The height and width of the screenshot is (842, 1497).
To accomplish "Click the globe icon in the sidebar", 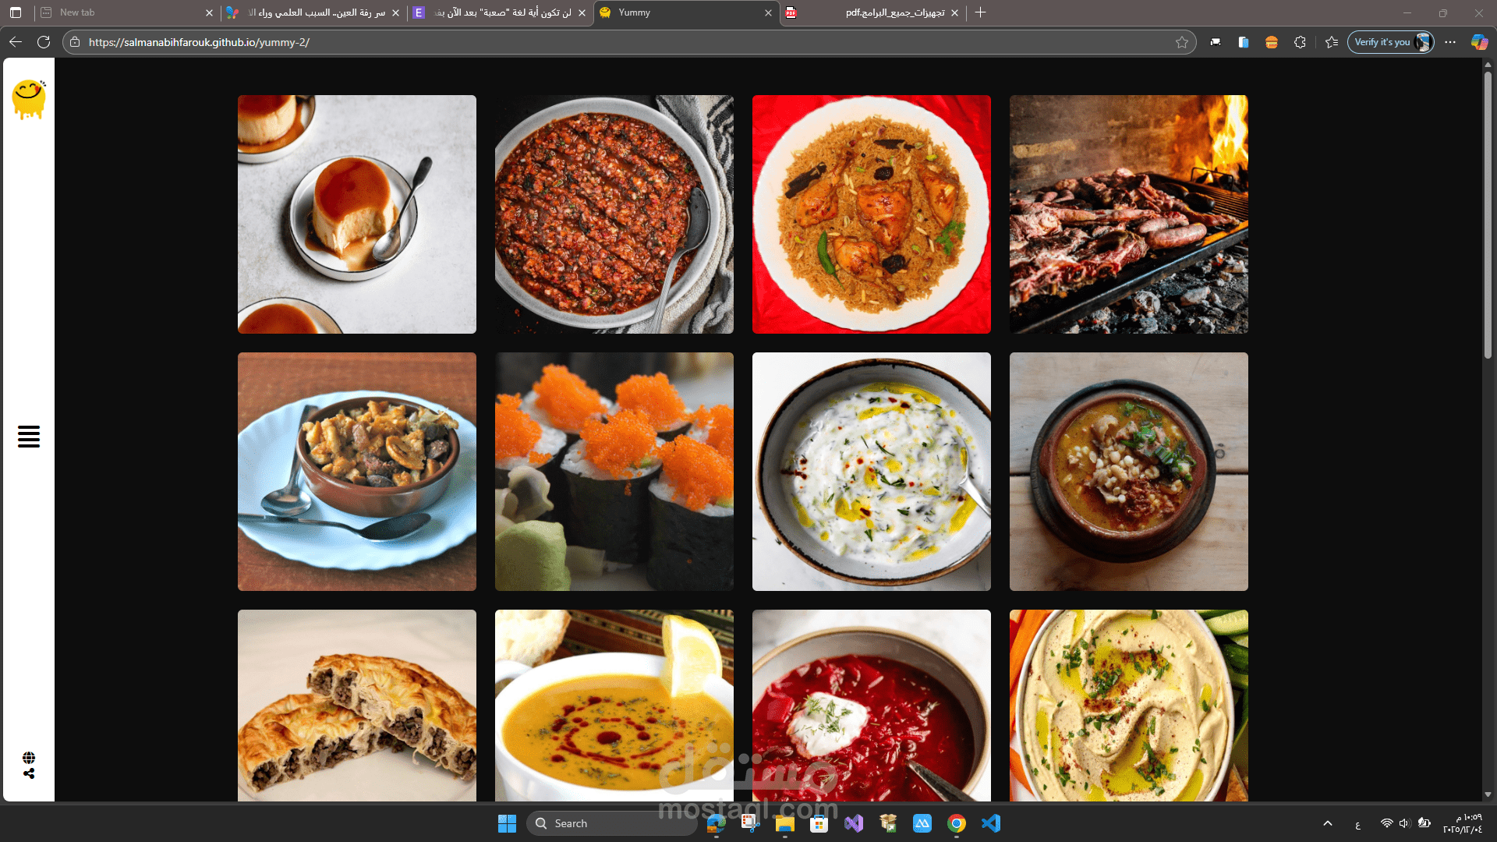I will (x=29, y=758).
